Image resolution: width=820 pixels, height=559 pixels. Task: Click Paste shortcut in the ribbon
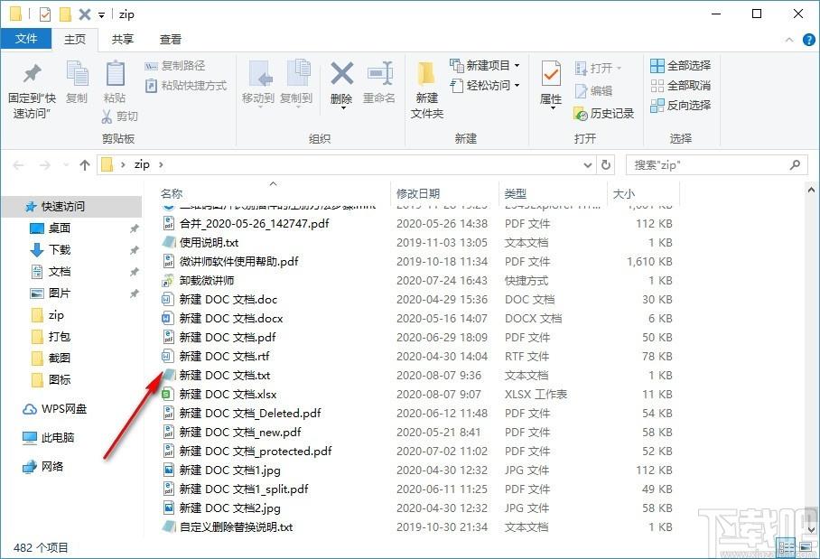point(186,85)
